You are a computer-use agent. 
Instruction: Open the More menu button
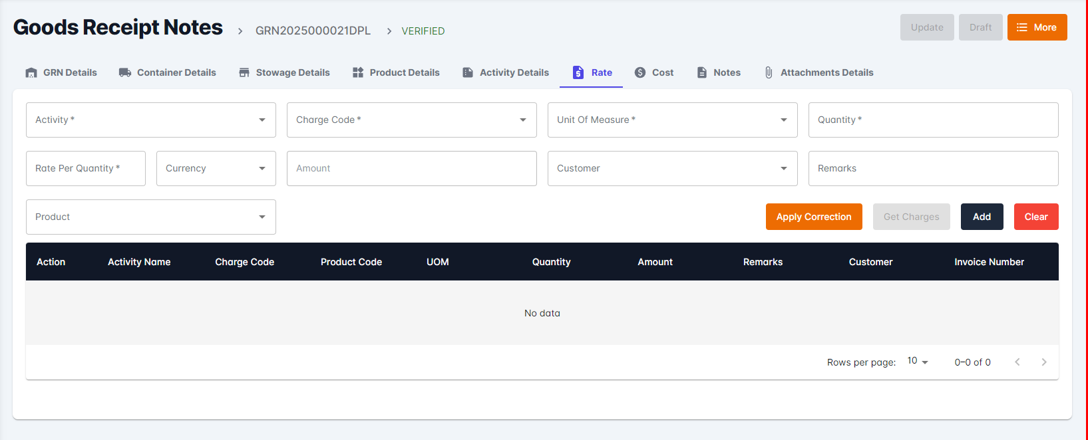1037,27
